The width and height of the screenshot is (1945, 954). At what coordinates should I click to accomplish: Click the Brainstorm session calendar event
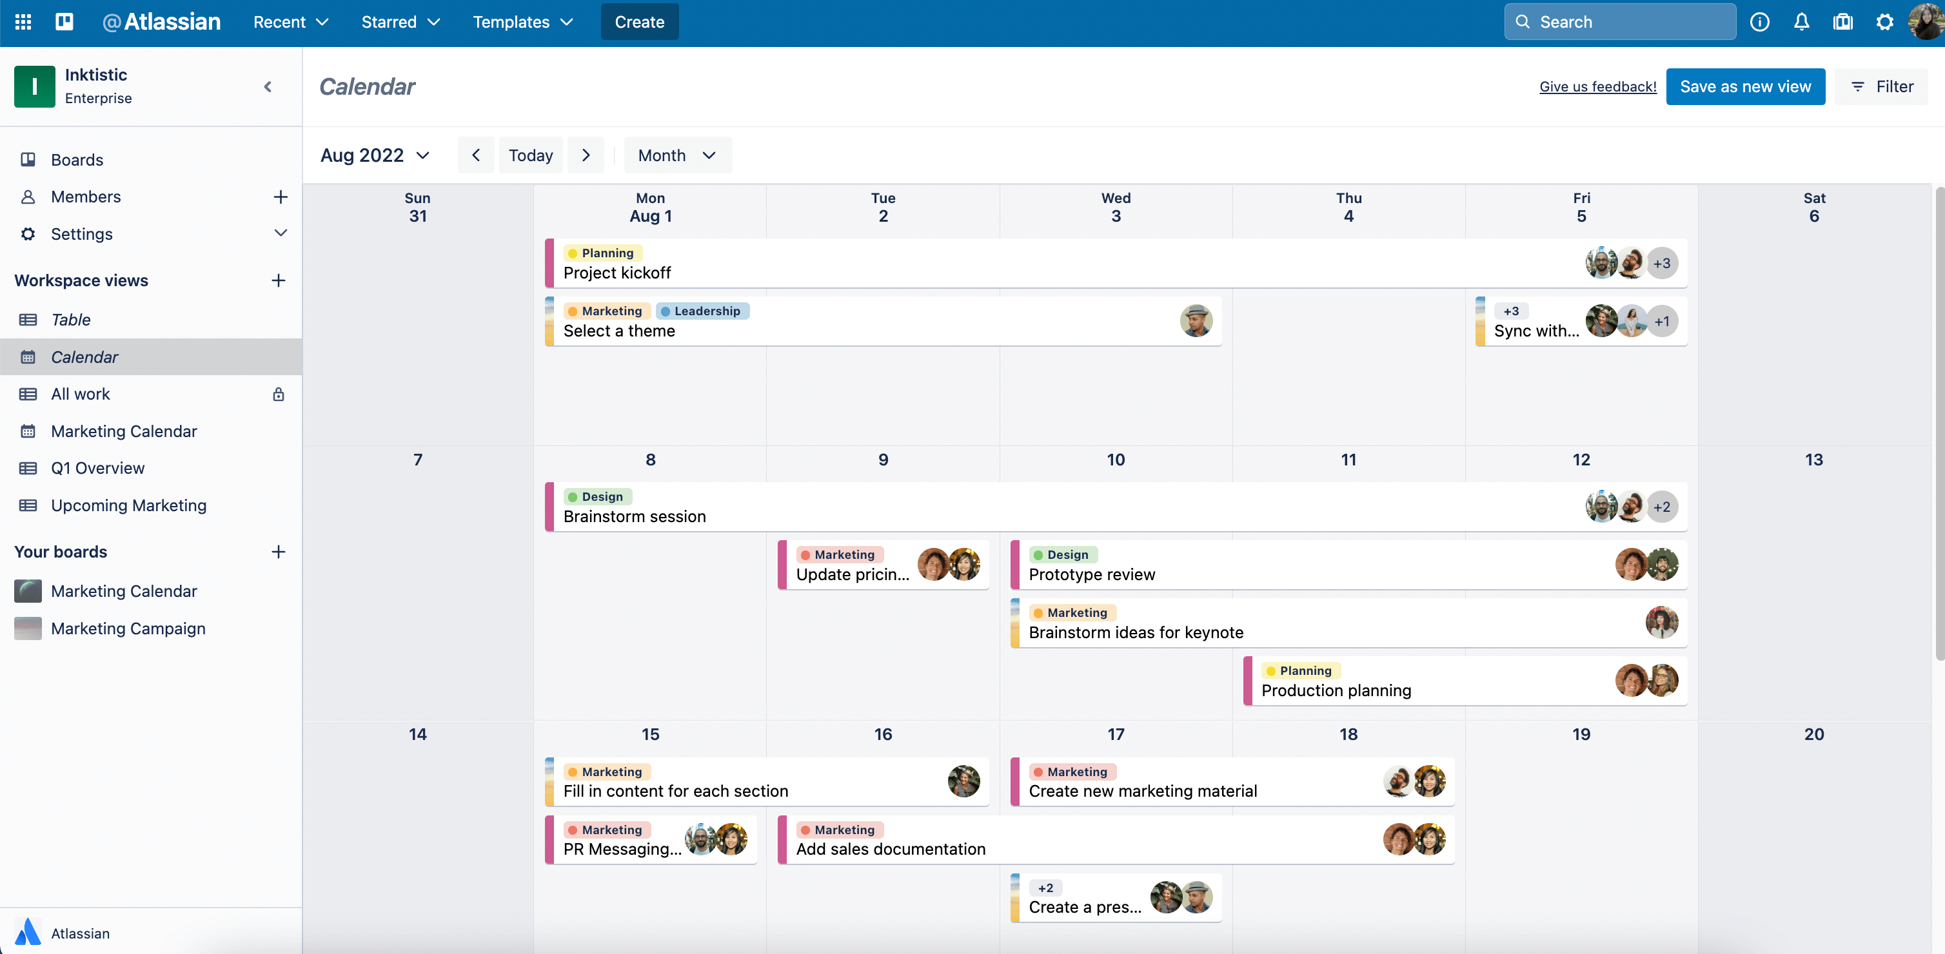[634, 515]
